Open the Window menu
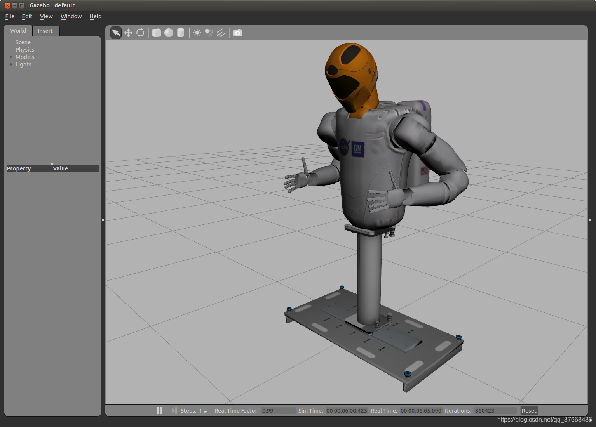This screenshot has width=596, height=427. click(x=71, y=16)
